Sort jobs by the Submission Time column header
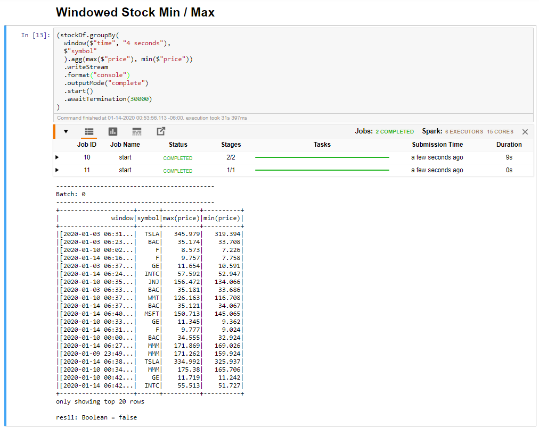The height and width of the screenshot is (428, 539). (x=437, y=144)
